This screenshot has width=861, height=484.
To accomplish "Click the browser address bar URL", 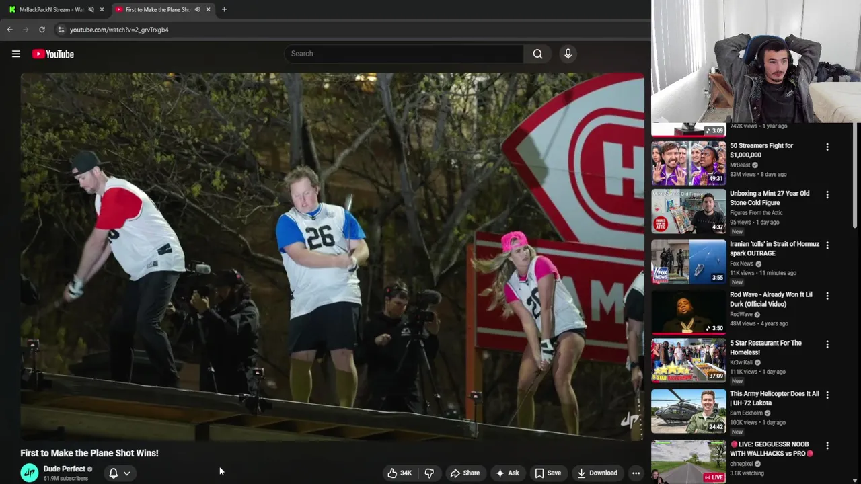I will pos(119,30).
